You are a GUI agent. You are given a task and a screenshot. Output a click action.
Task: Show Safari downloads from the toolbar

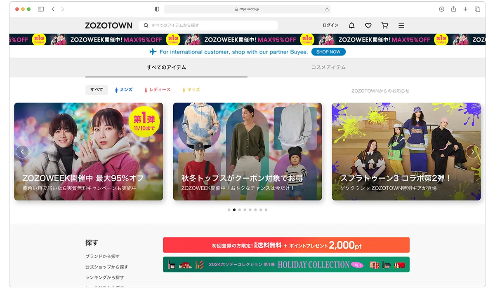tap(441, 9)
